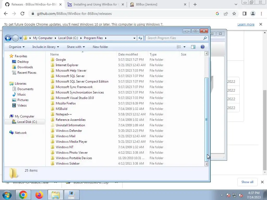Go back in Chrome browser
This screenshot has height=200, width=267.
tap(6, 14)
